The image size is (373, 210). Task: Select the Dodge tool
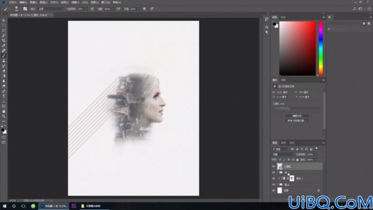pyautogui.click(x=4, y=86)
